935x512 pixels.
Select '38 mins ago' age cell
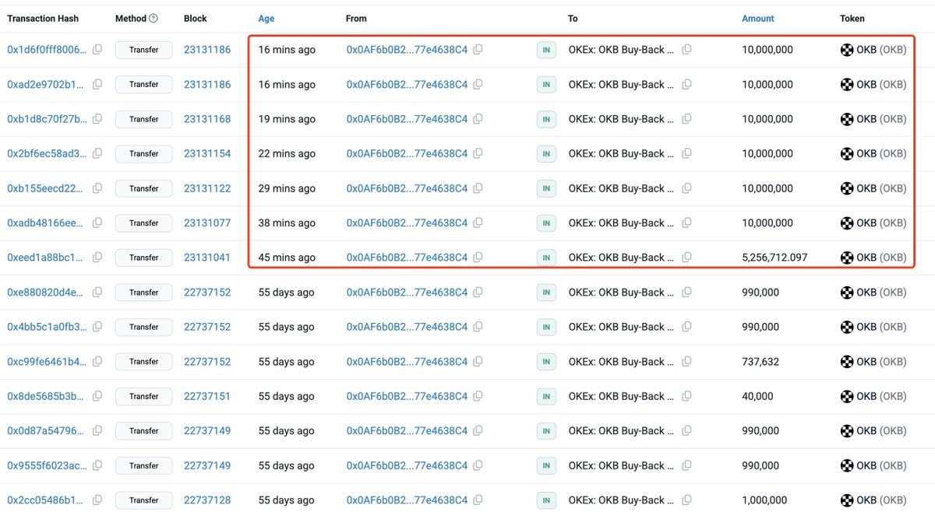287,223
